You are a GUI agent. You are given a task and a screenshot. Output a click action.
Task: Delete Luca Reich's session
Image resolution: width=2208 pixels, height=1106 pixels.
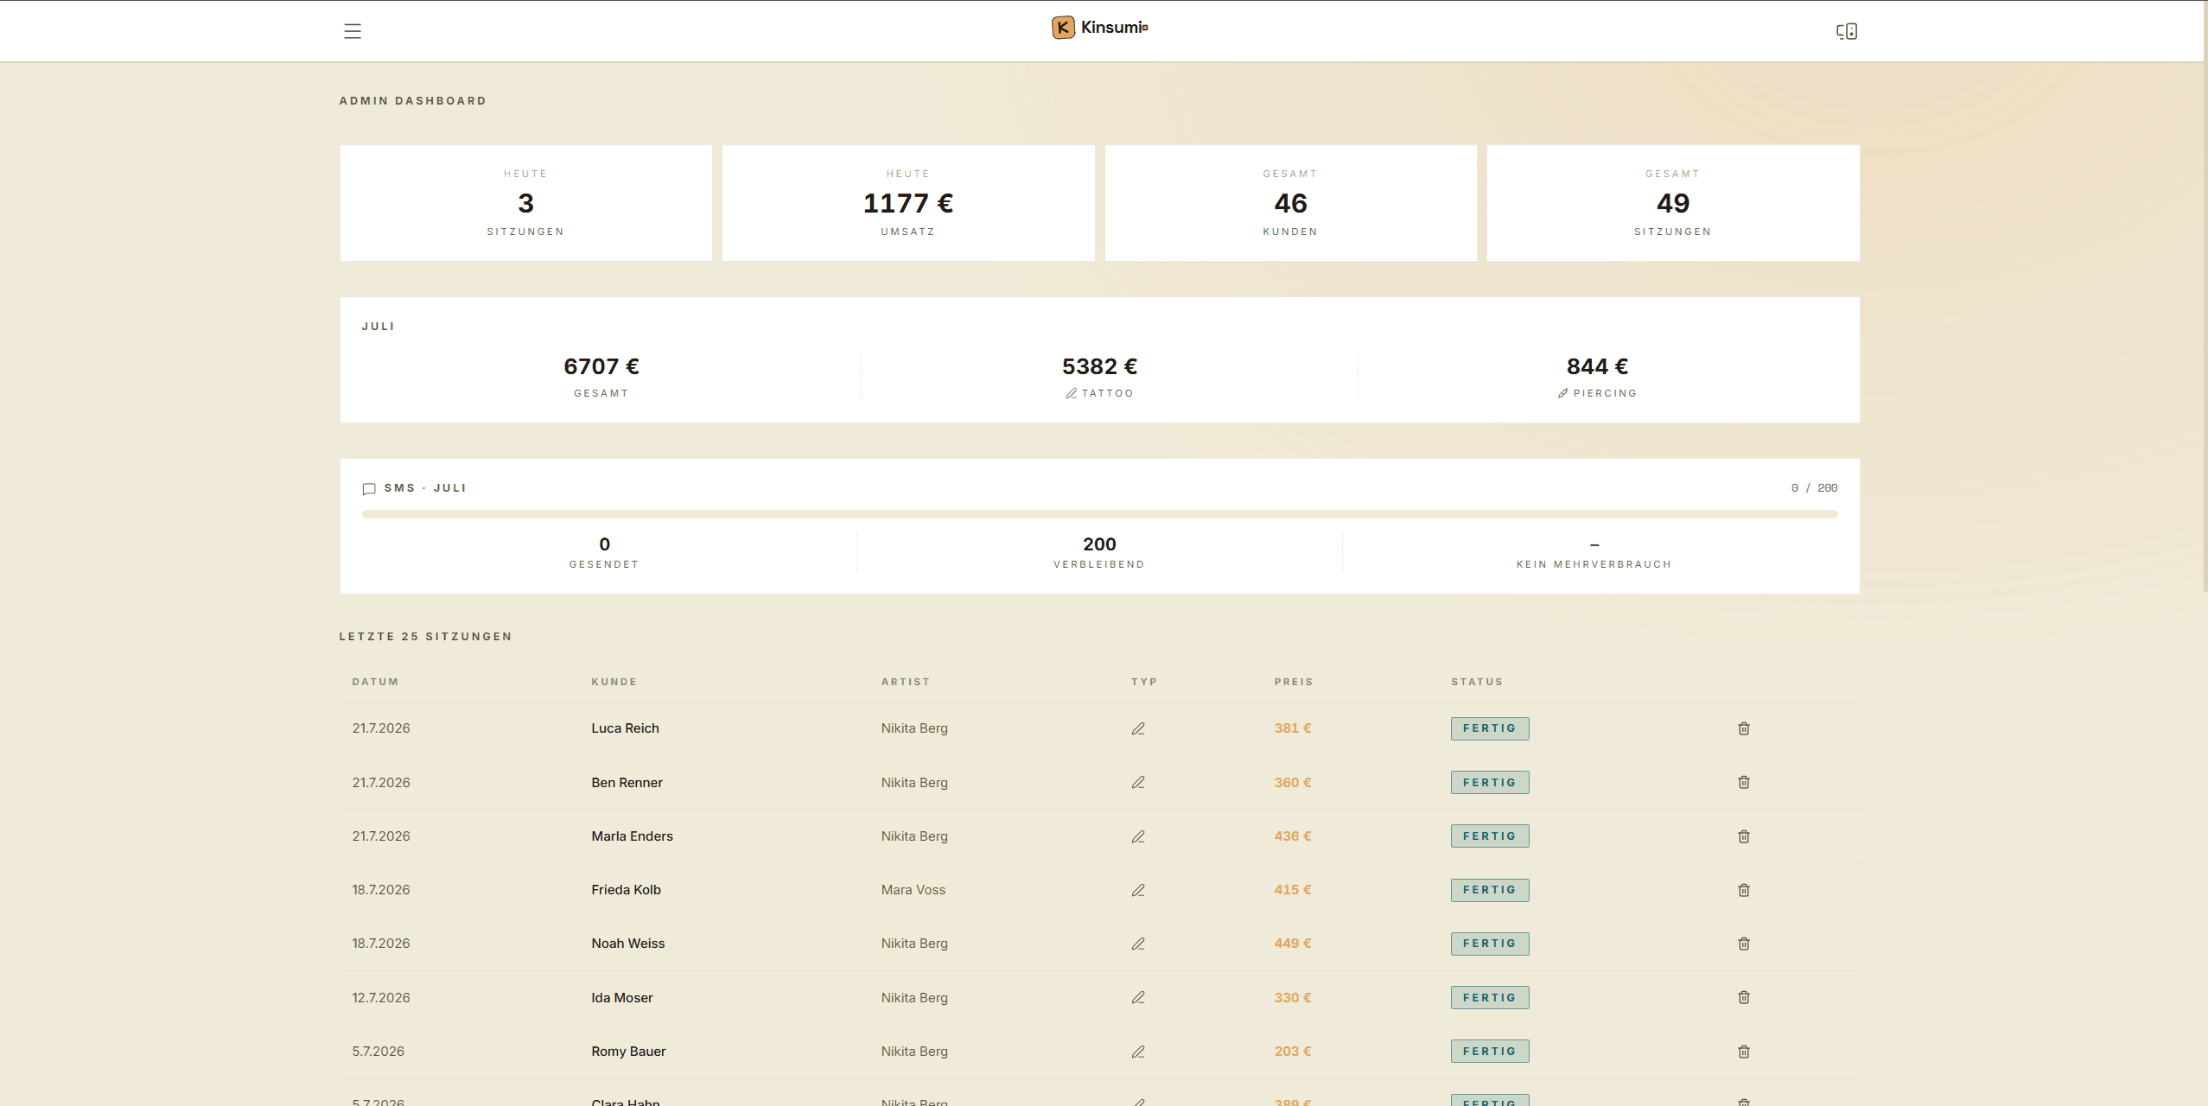point(1744,728)
